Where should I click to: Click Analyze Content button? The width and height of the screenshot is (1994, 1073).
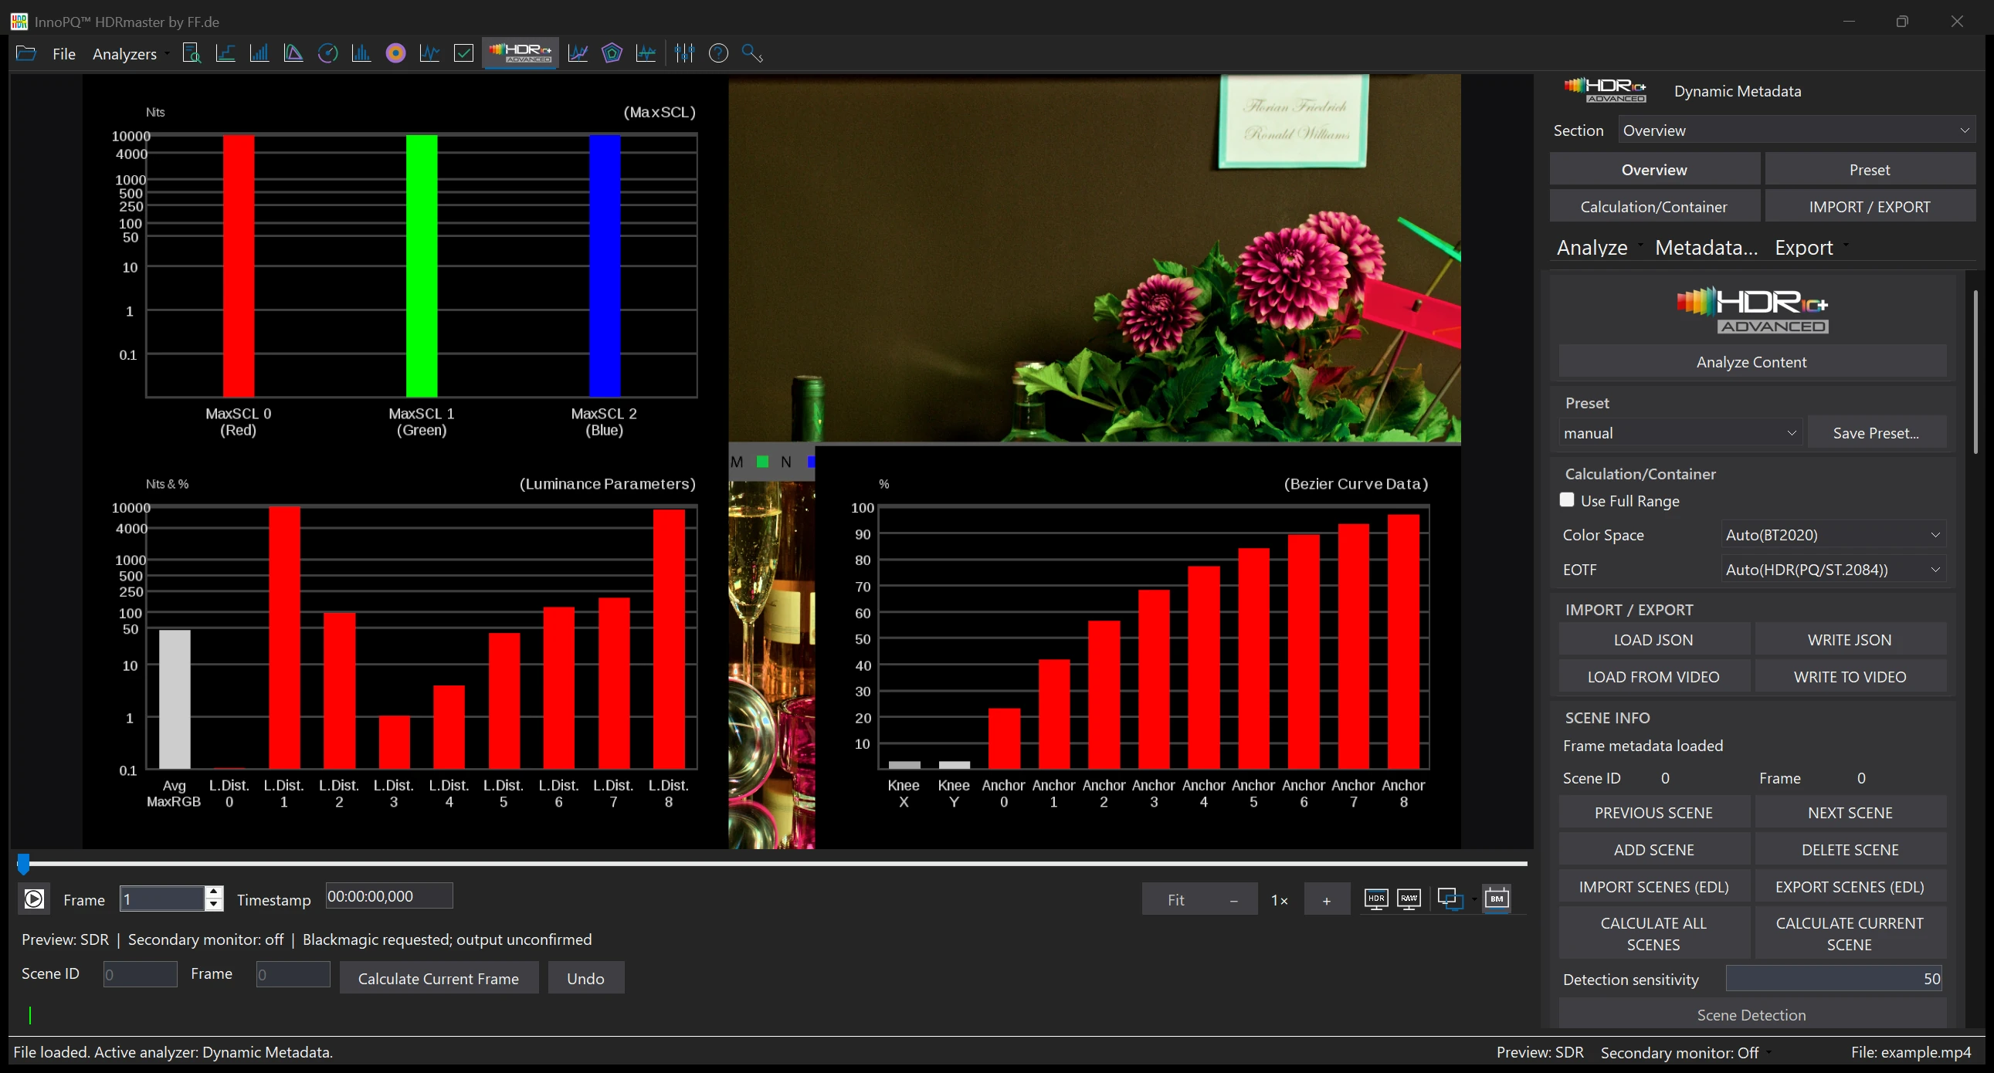1752,362
